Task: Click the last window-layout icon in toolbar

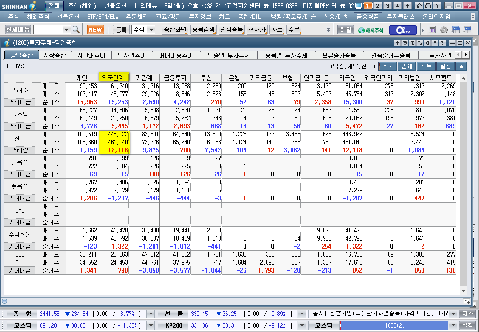Action: pos(468,30)
